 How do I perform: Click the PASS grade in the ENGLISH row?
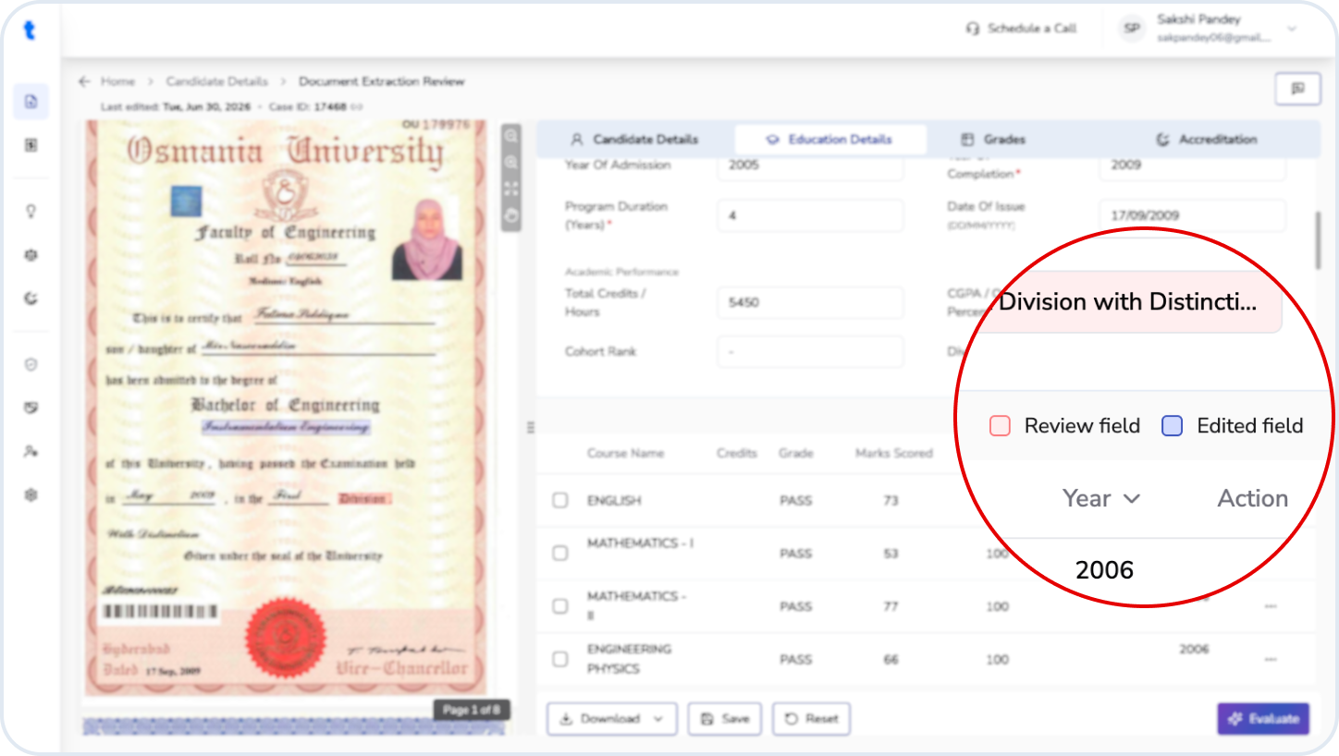point(796,500)
